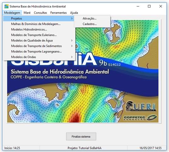Click the COPPETEC Fundação logo
Screen dimensions: 169x152
tap(140, 118)
